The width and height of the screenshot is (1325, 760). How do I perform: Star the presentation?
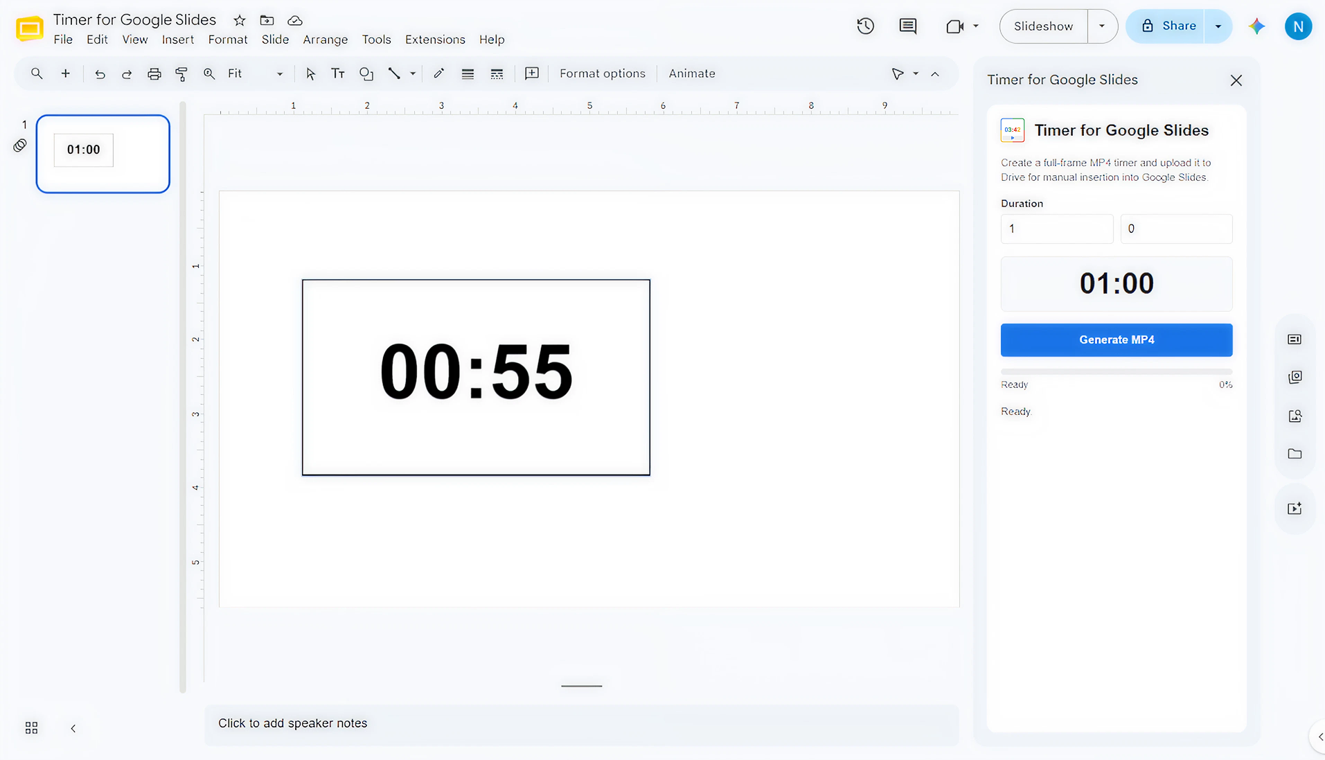point(240,20)
